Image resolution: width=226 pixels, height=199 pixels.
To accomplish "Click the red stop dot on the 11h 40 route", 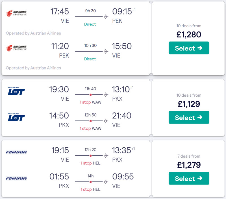I will [x=90, y=95].
